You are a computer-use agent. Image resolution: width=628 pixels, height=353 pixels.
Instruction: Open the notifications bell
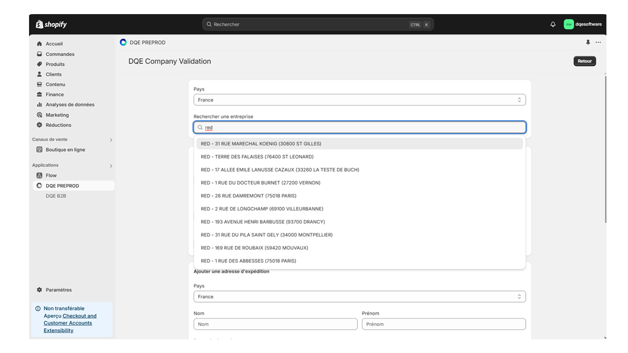coord(553,24)
